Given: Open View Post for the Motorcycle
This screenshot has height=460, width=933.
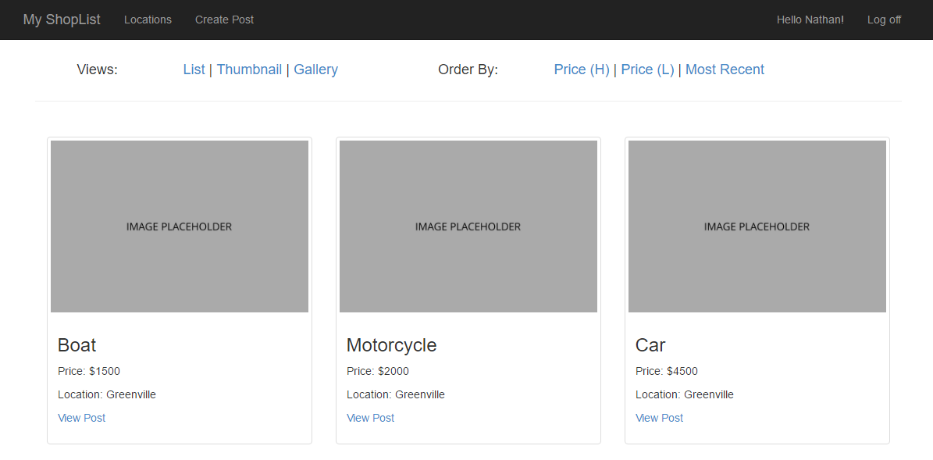Looking at the screenshot, I should pyautogui.click(x=370, y=418).
